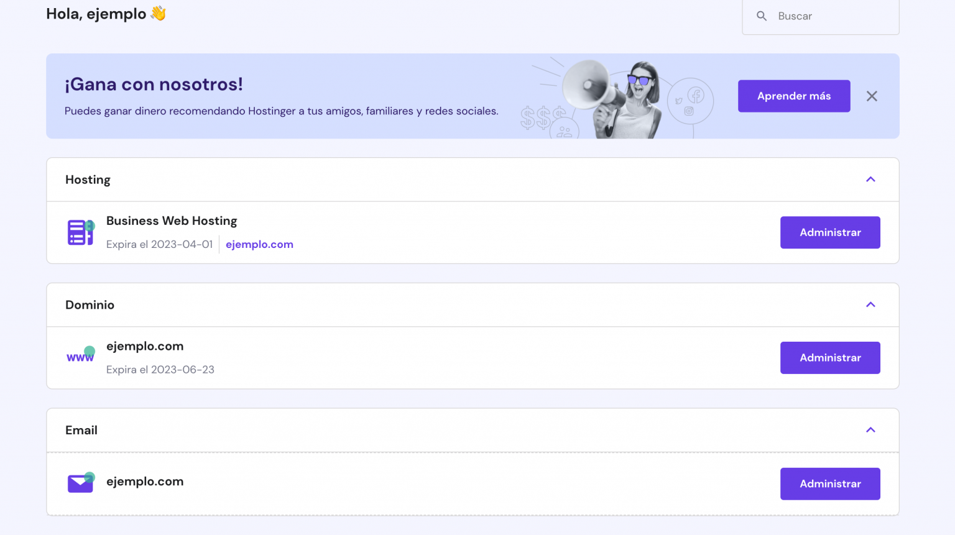Click Administrar for the ejemplo.com email
Image resolution: width=955 pixels, height=535 pixels.
coord(830,483)
